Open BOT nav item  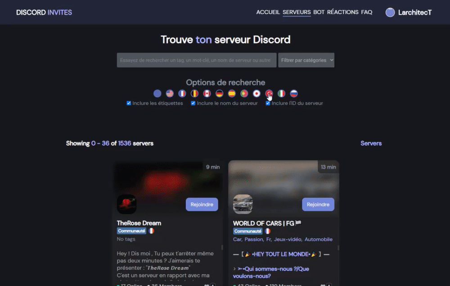point(319,12)
